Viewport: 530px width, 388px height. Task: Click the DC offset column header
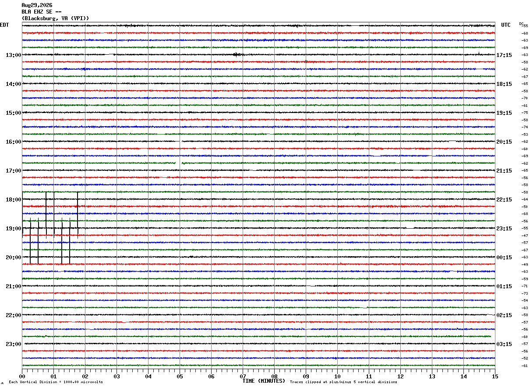(521, 24)
